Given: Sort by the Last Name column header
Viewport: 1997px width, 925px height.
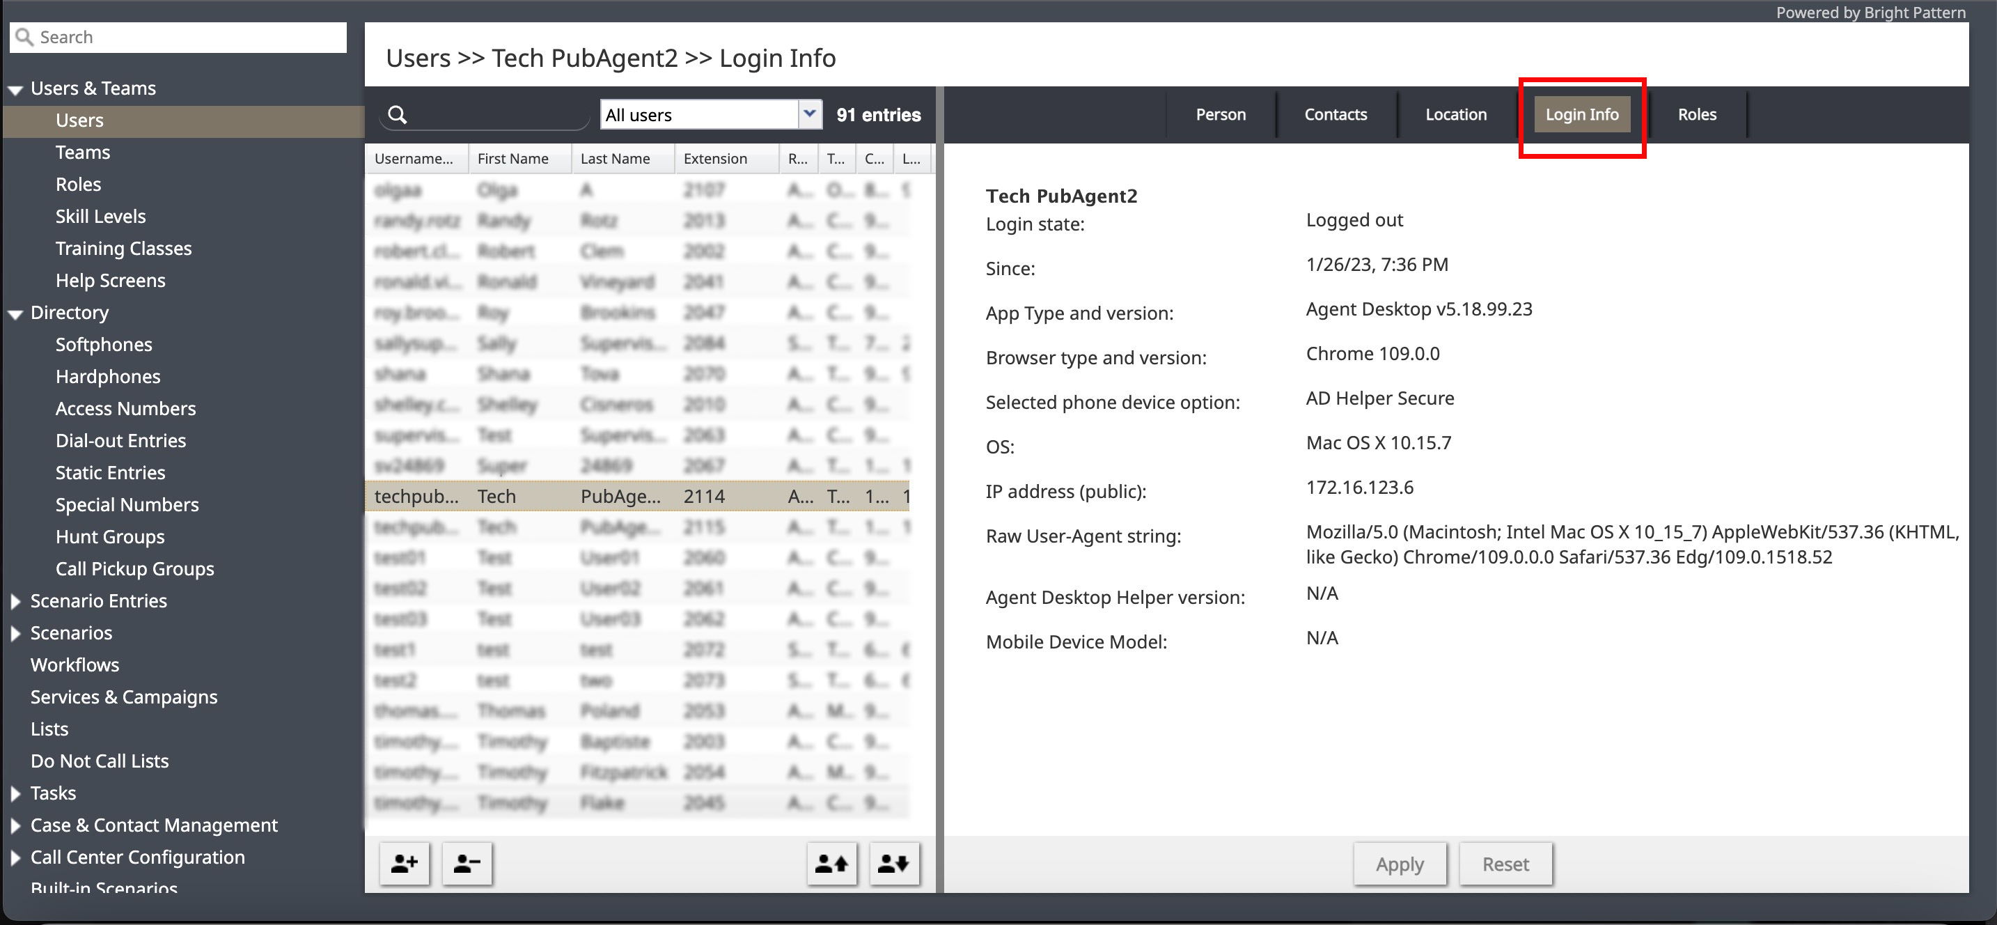Looking at the screenshot, I should [622, 158].
